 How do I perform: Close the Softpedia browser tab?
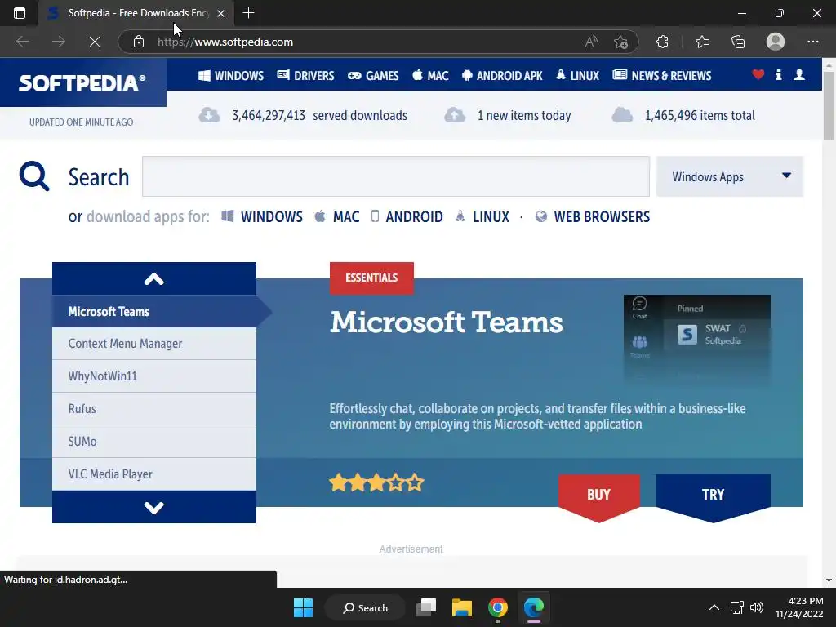tap(220, 13)
